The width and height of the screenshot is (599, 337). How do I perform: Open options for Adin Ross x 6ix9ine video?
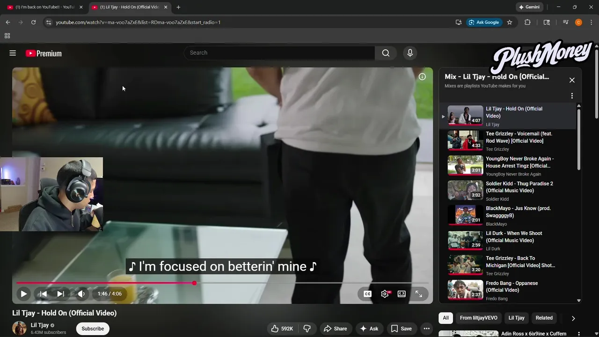579,334
